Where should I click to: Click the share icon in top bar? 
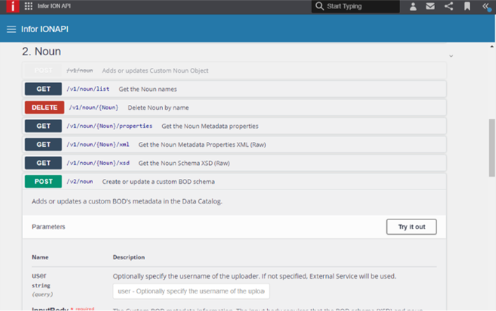click(x=448, y=7)
